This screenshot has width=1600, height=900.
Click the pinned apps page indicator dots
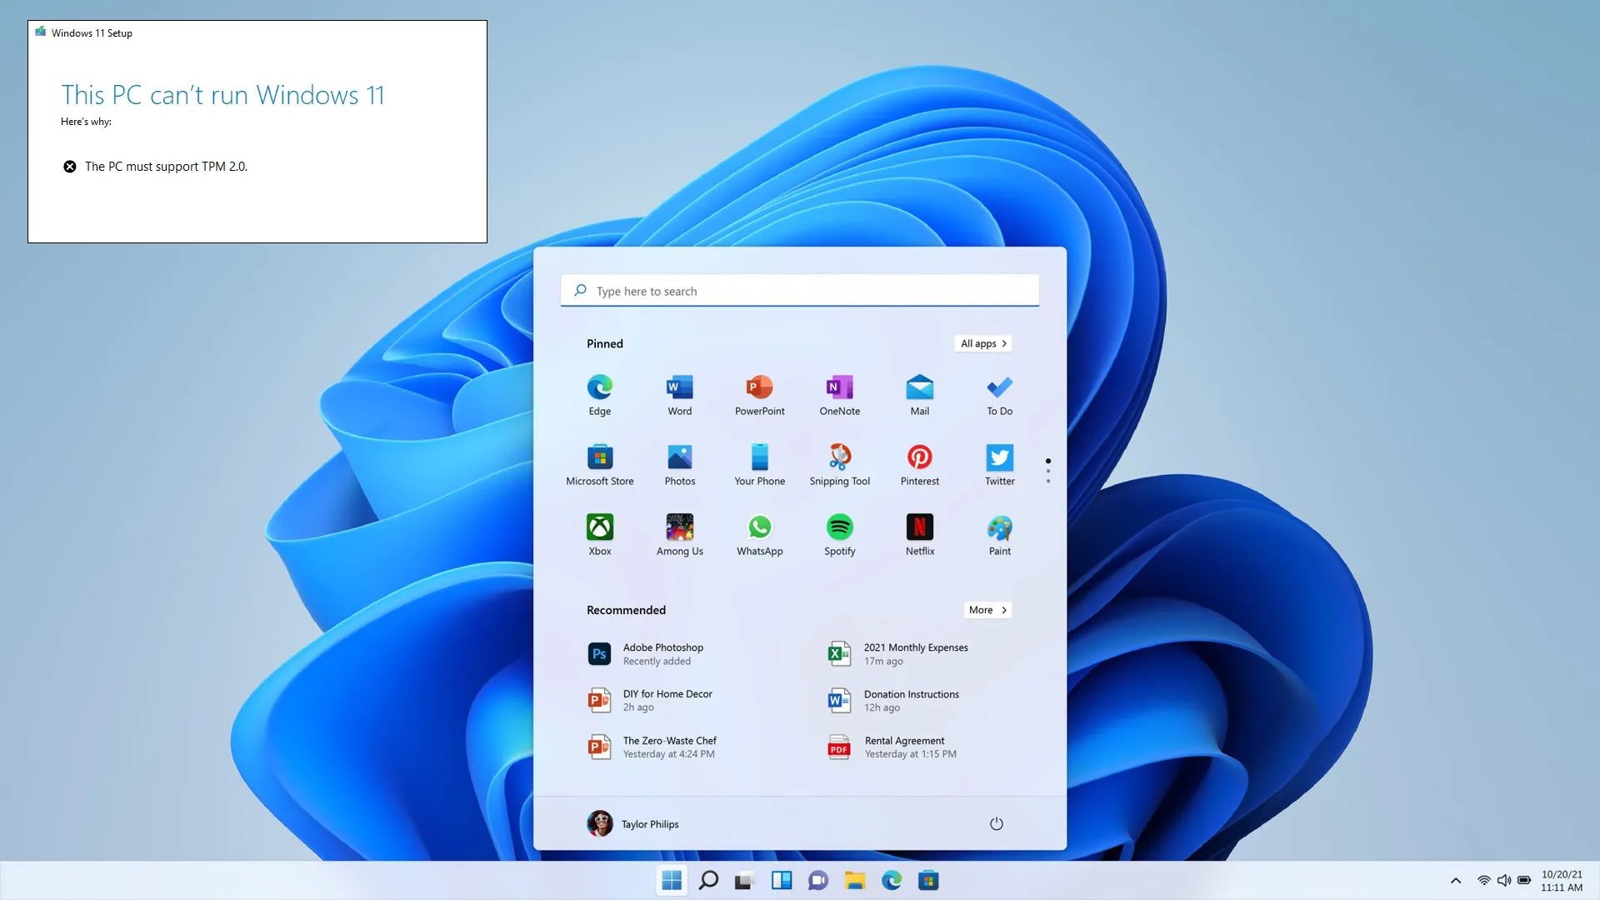(x=1048, y=471)
